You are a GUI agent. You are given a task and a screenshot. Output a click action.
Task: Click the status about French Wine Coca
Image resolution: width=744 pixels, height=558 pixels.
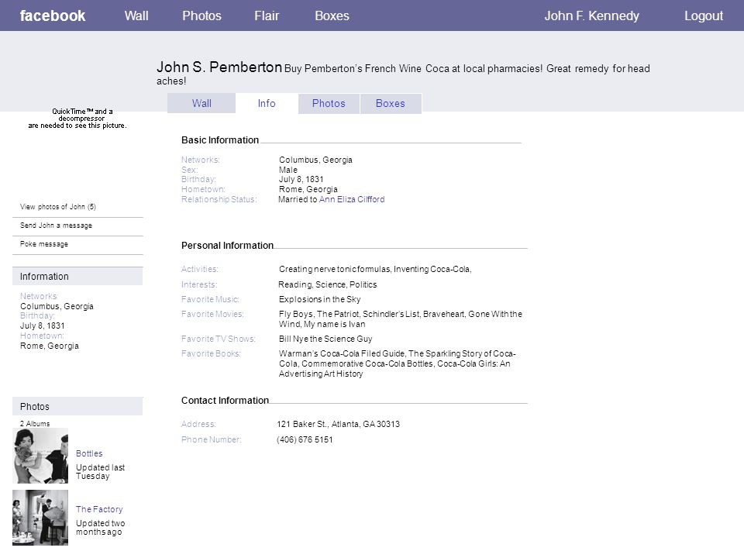403,74
